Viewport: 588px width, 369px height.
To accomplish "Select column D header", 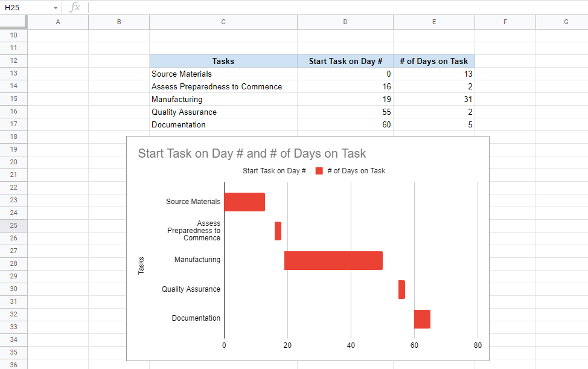I will click(x=345, y=22).
